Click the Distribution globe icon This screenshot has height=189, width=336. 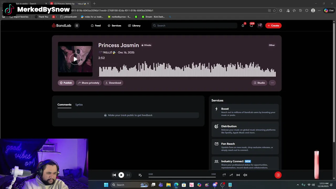(x=216, y=127)
